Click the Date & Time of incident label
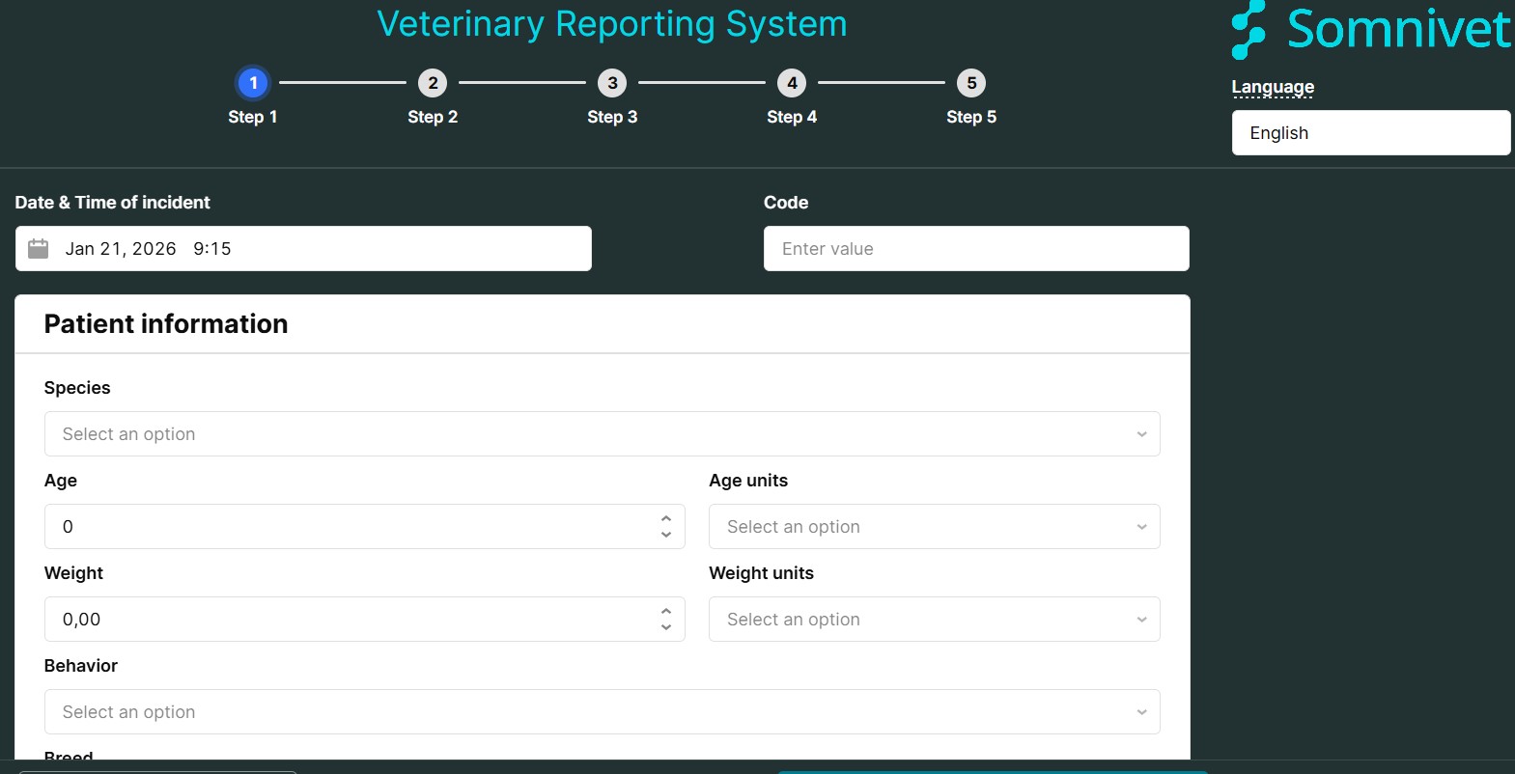 point(113,203)
